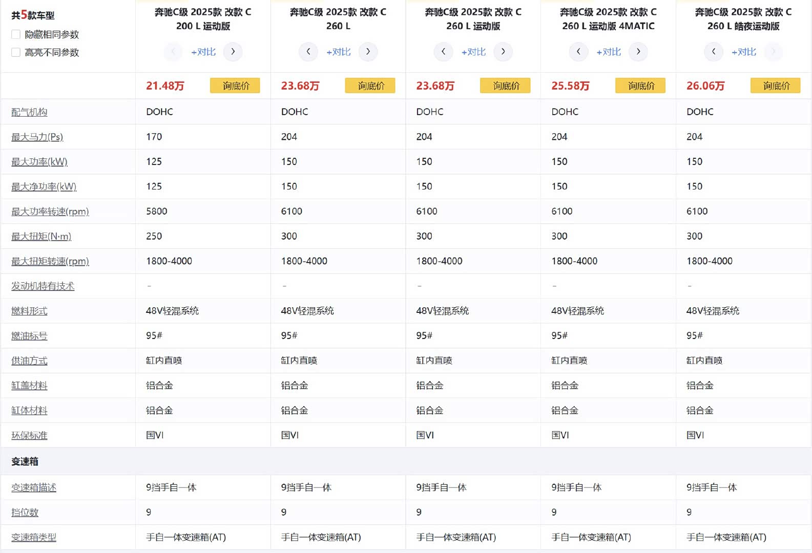This screenshot has width=812, height=553.
Task: Enable the 隐藏相同参数 checkbox
Action: [x=16, y=34]
